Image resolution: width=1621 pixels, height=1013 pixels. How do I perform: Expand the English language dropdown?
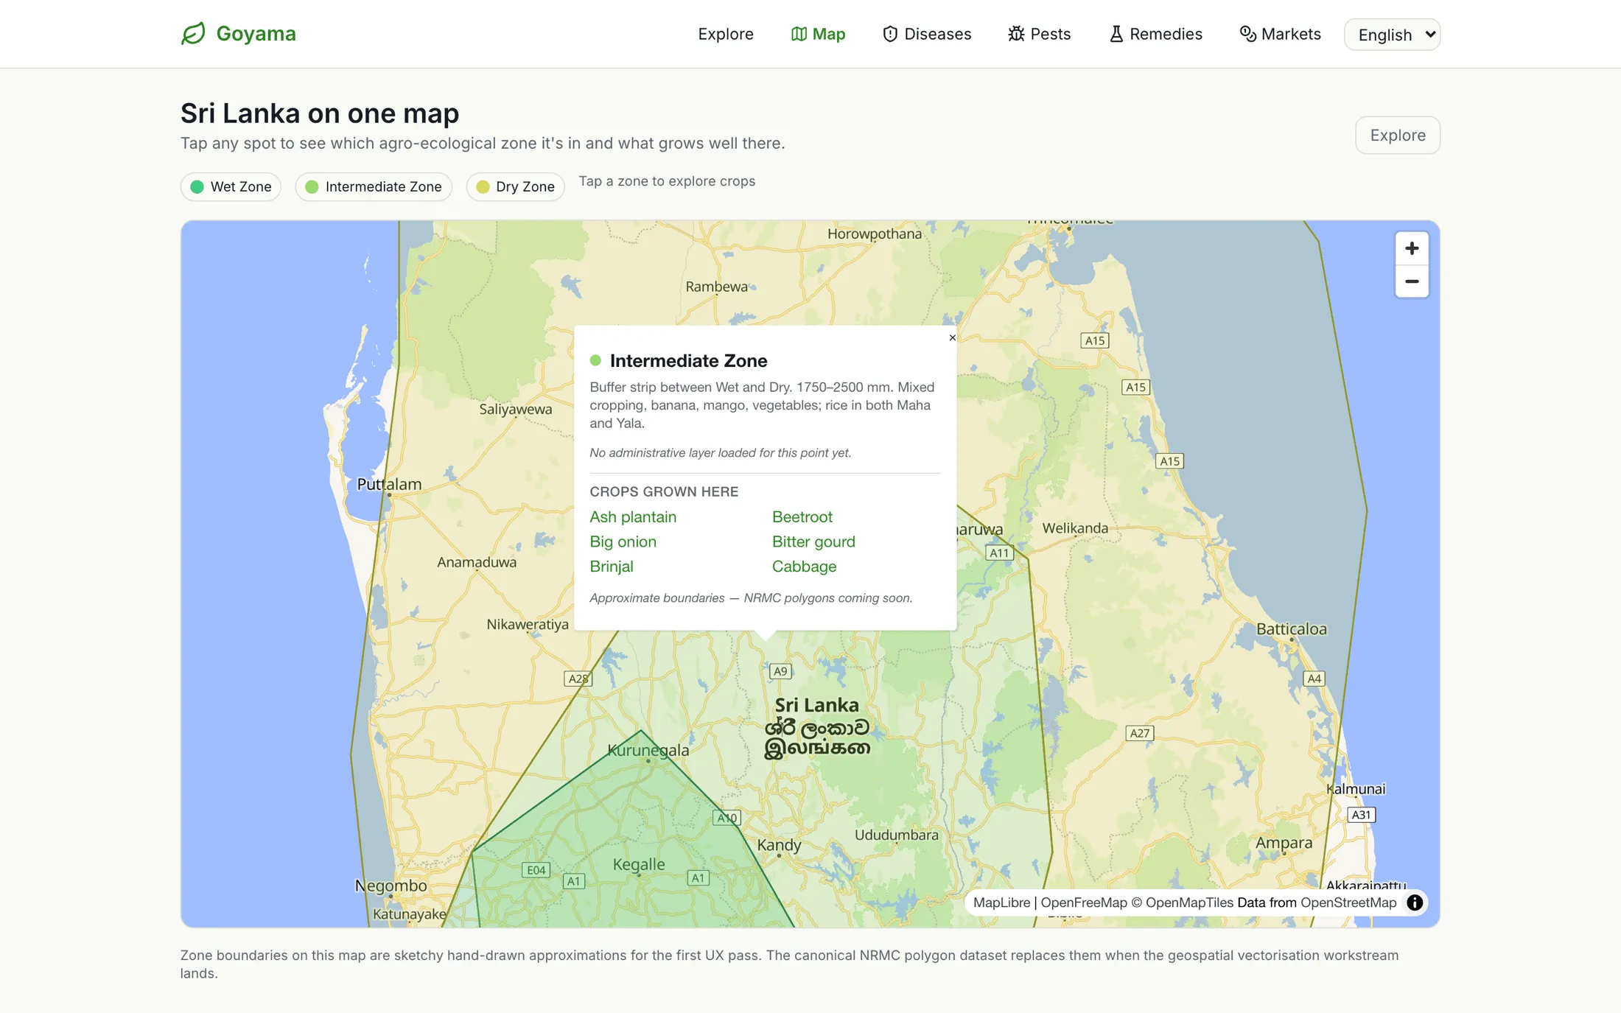(x=1392, y=35)
